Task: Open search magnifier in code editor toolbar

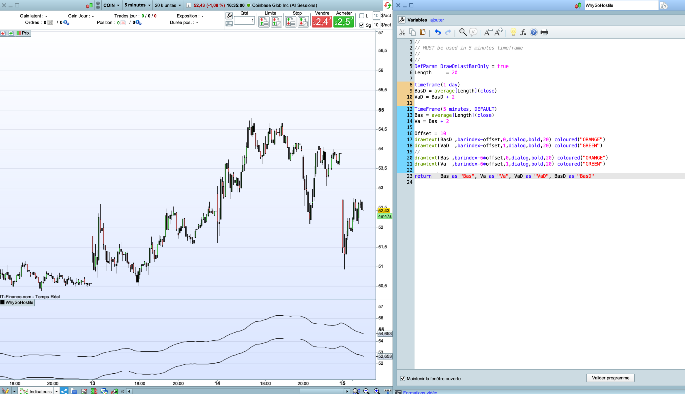Action: pos(463,32)
